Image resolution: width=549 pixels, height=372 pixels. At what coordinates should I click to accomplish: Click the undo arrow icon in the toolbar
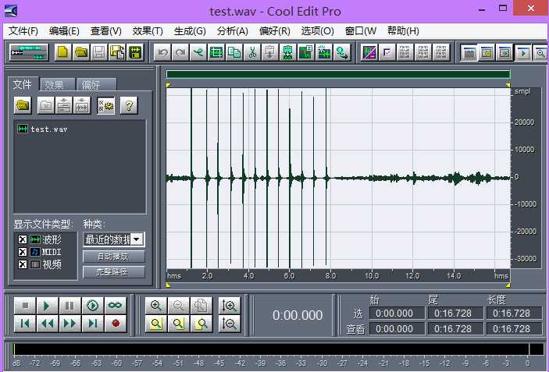coord(162,53)
